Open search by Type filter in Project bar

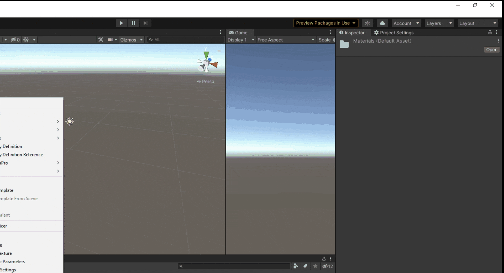click(296, 266)
